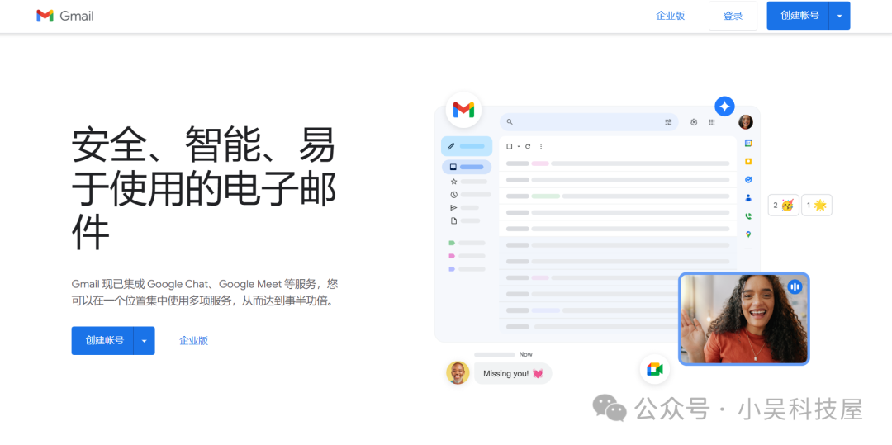892x445 pixels.
Task: Click the starred star icon in the sidebar
Action: click(453, 182)
